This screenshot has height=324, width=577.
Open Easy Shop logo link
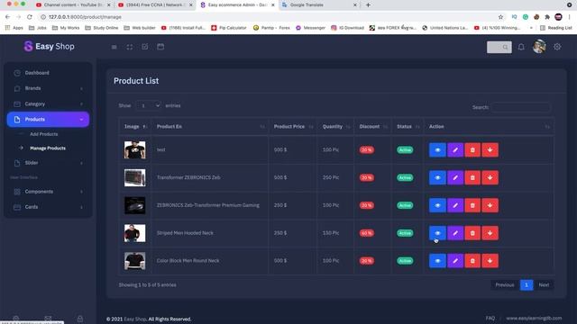(49, 46)
